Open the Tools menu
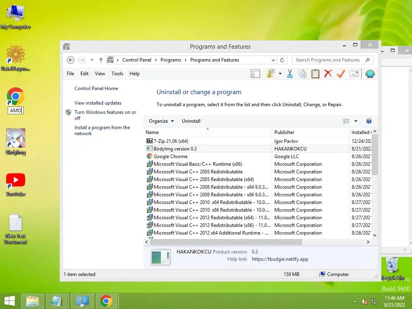Image resolution: width=412 pixels, height=309 pixels. point(117,74)
